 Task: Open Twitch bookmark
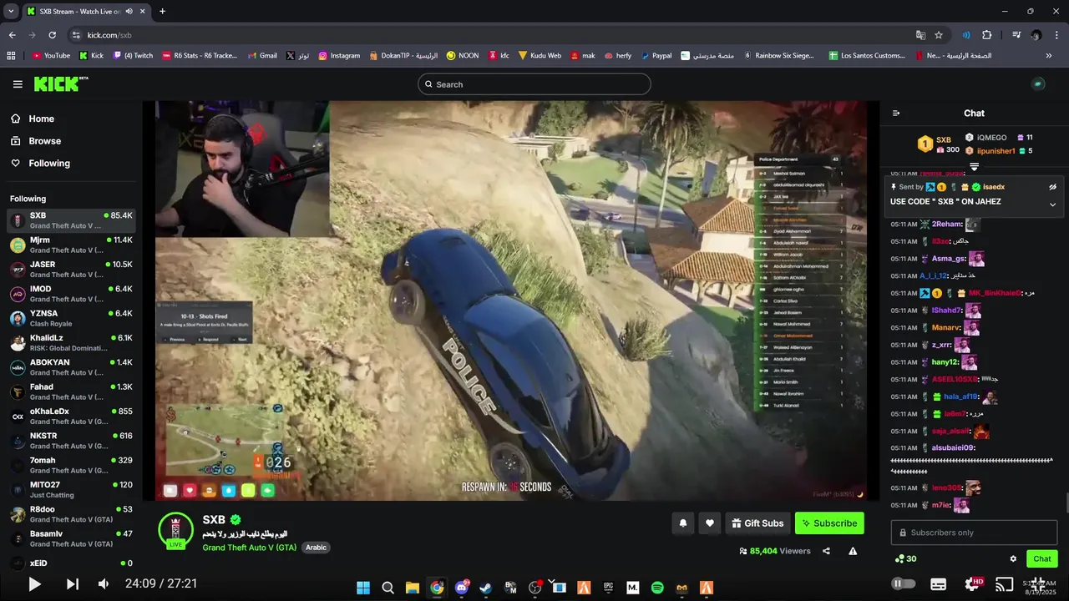(x=133, y=56)
